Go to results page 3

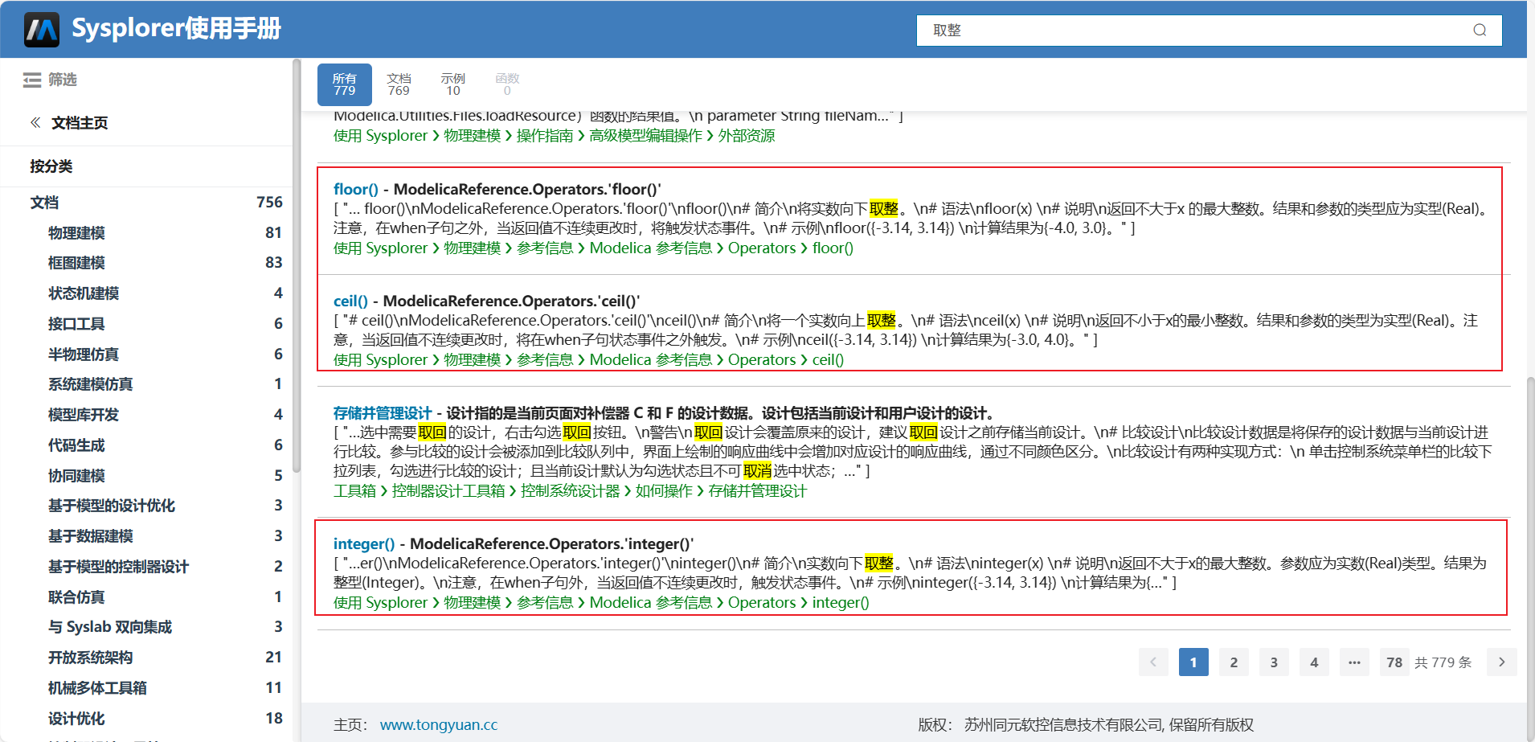tap(1274, 662)
